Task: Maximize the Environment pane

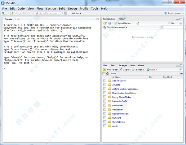Action: [181, 19]
